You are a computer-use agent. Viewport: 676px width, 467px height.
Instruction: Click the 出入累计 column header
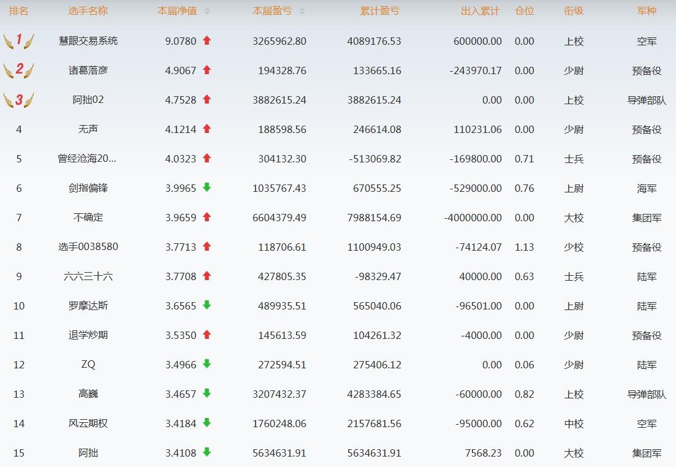click(x=480, y=11)
